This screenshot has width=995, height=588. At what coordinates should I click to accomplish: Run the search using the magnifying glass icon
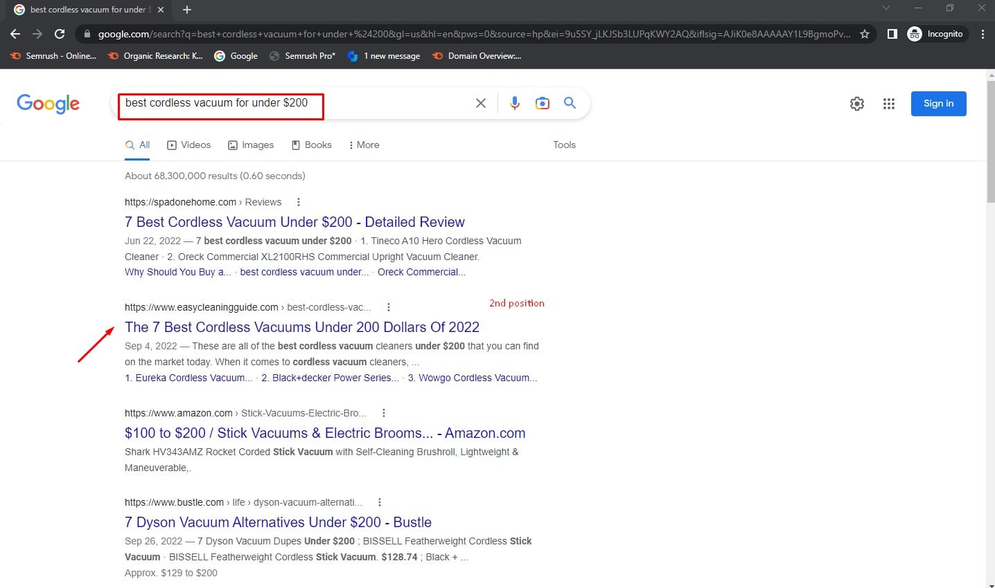pos(570,102)
